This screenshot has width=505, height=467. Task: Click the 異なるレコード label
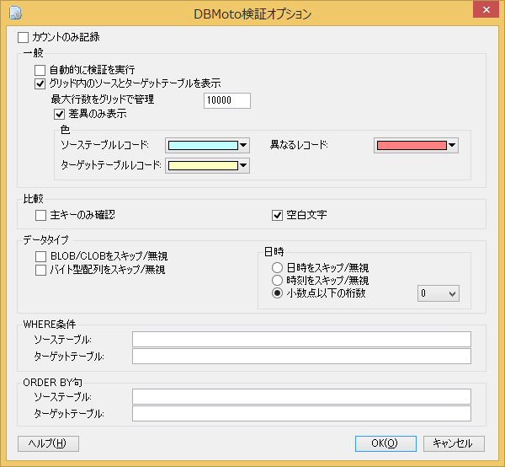[x=299, y=145]
